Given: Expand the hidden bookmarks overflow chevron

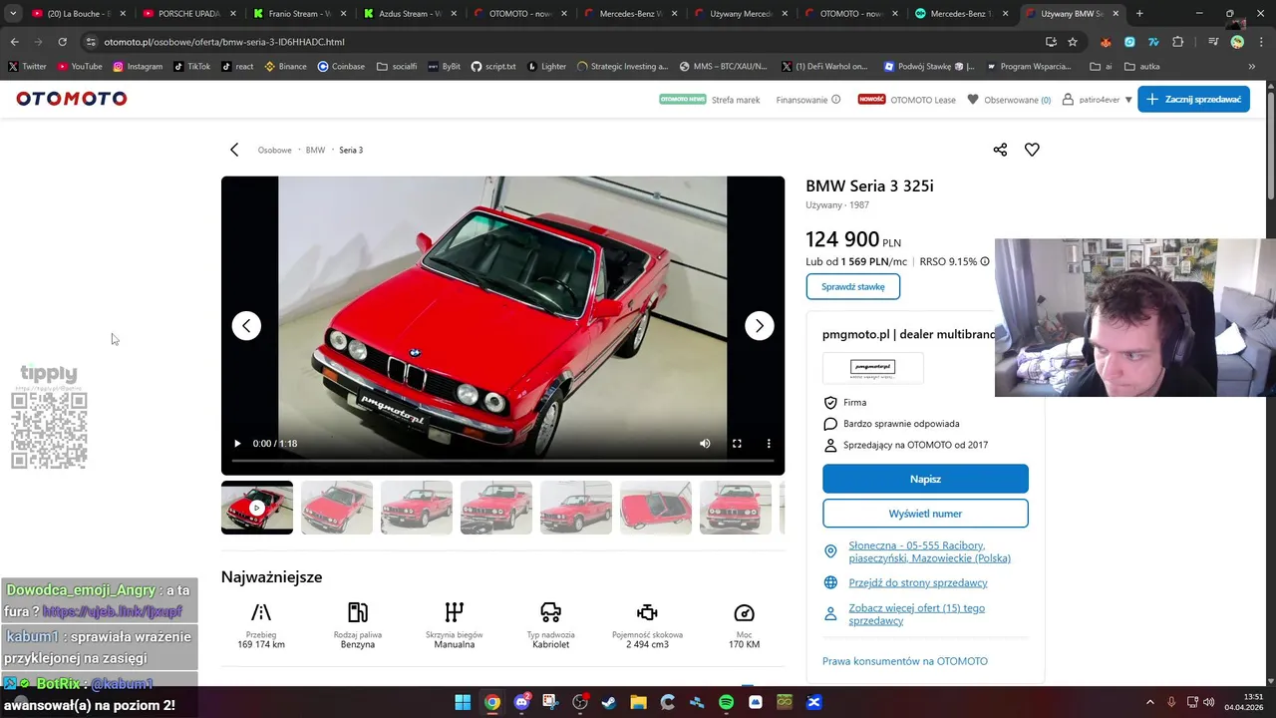Looking at the screenshot, I should [1252, 67].
